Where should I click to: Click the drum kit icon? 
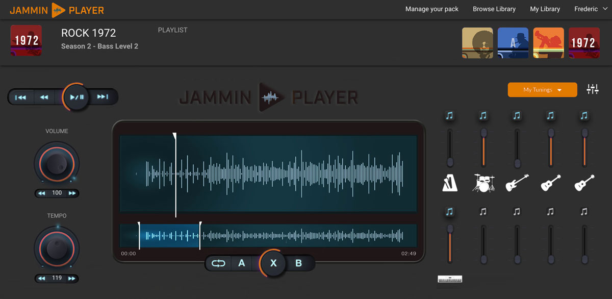click(483, 183)
